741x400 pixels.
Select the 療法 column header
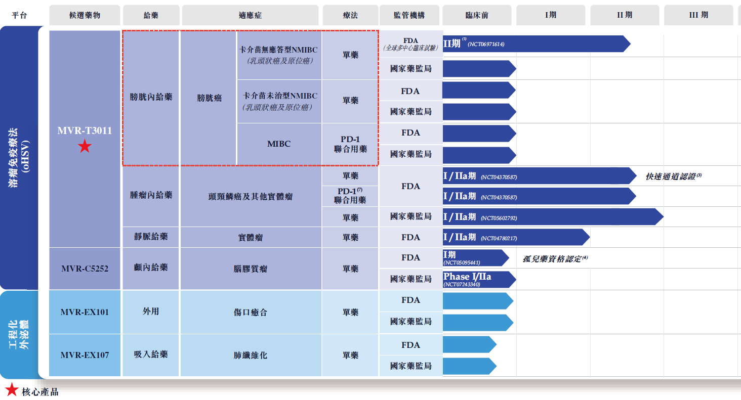(x=350, y=15)
